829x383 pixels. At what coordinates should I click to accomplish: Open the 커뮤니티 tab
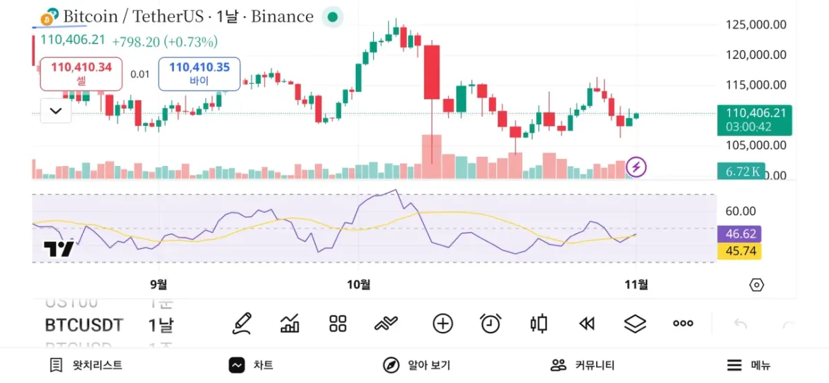tap(582, 365)
